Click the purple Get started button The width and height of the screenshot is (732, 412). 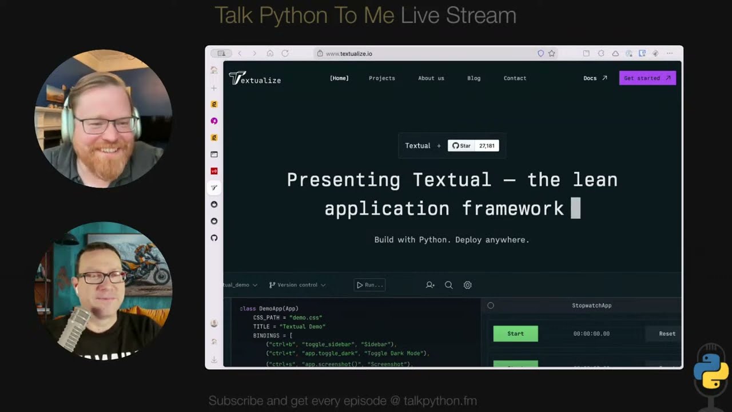647,78
